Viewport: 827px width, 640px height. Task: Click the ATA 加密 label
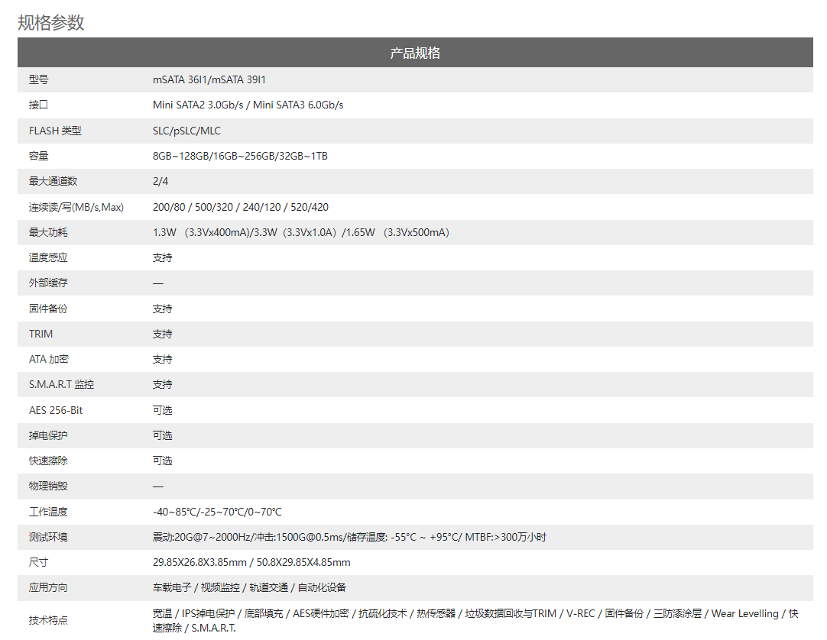48,360
